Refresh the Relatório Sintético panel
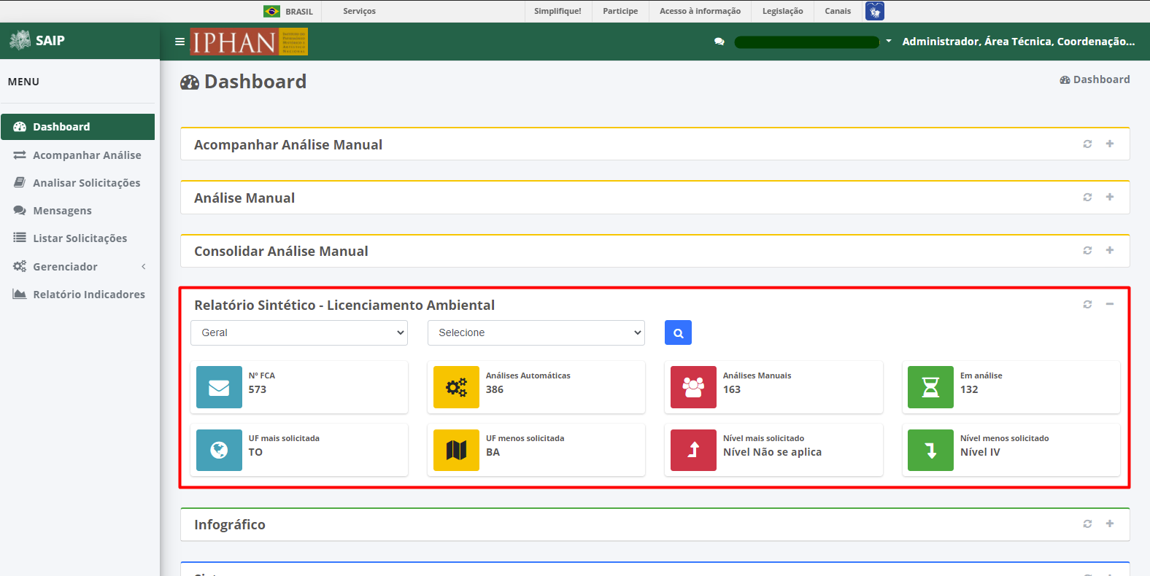This screenshot has height=576, width=1150. 1087,304
